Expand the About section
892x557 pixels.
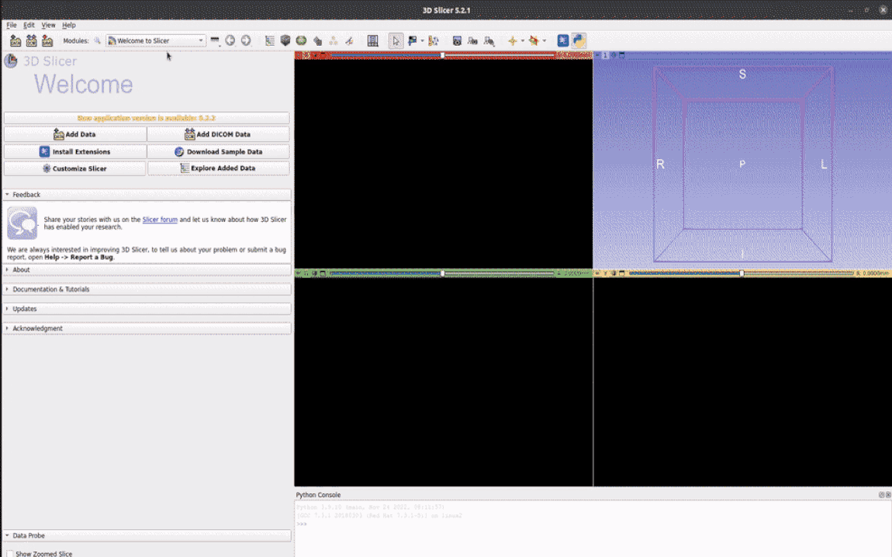click(147, 270)
